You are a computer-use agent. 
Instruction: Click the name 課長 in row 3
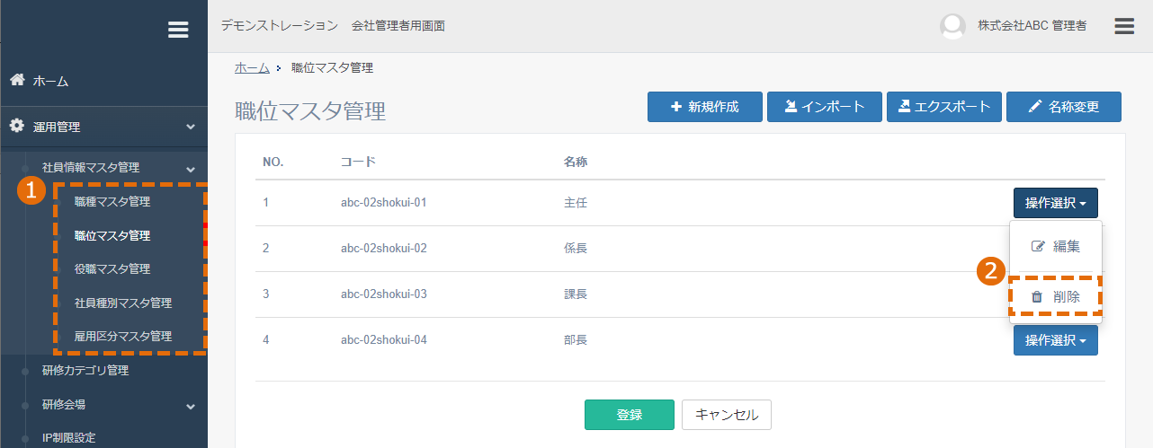click(x=576, y=294)
